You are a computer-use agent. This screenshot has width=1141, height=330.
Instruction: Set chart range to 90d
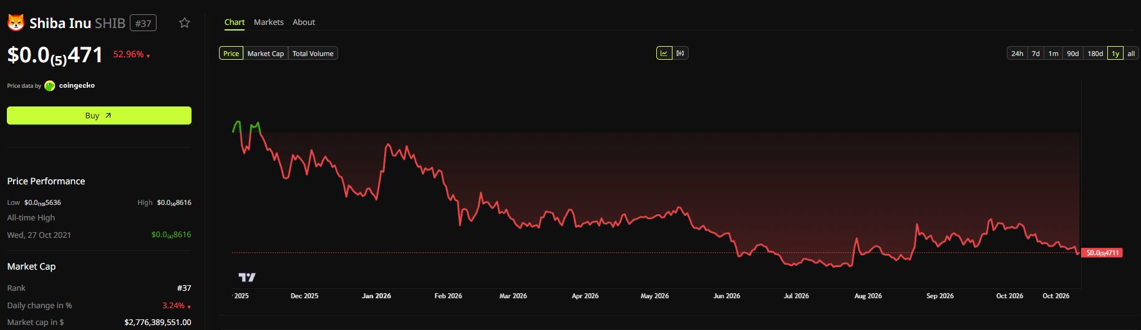click(1073, 54)
